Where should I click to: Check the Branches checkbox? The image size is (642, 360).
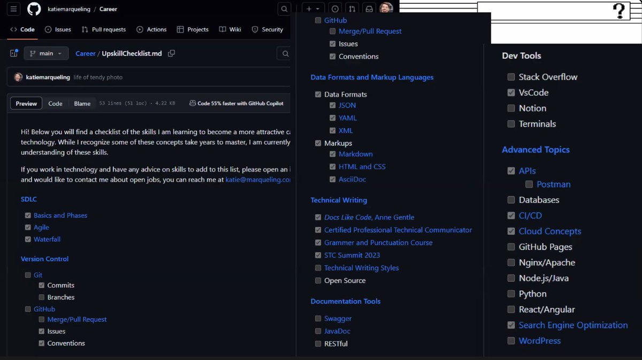(42, 297)
